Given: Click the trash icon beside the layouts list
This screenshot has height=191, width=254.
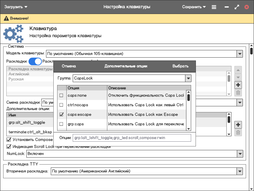Looking at the screenshot, I should 238,93.
